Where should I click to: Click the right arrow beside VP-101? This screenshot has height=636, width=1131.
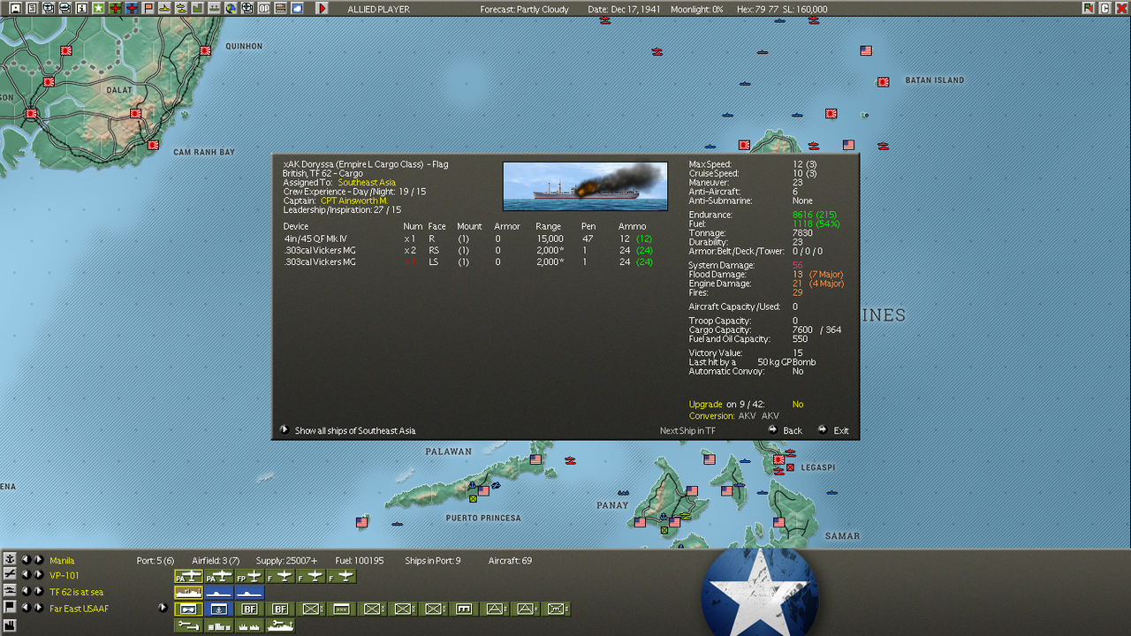39,575
